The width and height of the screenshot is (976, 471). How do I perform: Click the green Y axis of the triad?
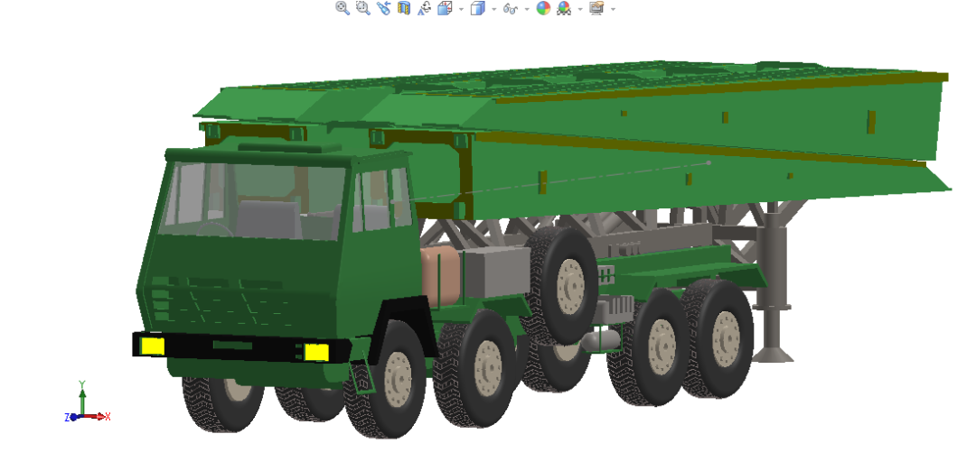(82, 401)
